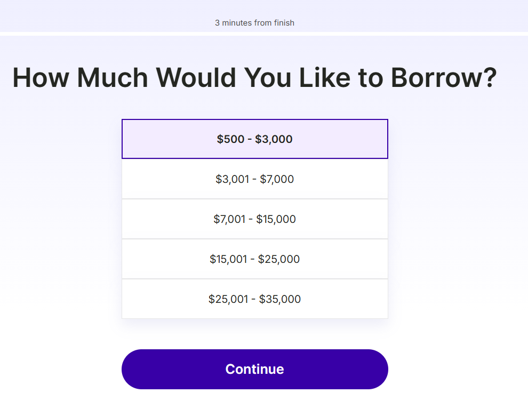Click the '3 minutes from finish' text
Viewport: 528px width, 409px height.
pyautogui.click(x=254, y=23)
